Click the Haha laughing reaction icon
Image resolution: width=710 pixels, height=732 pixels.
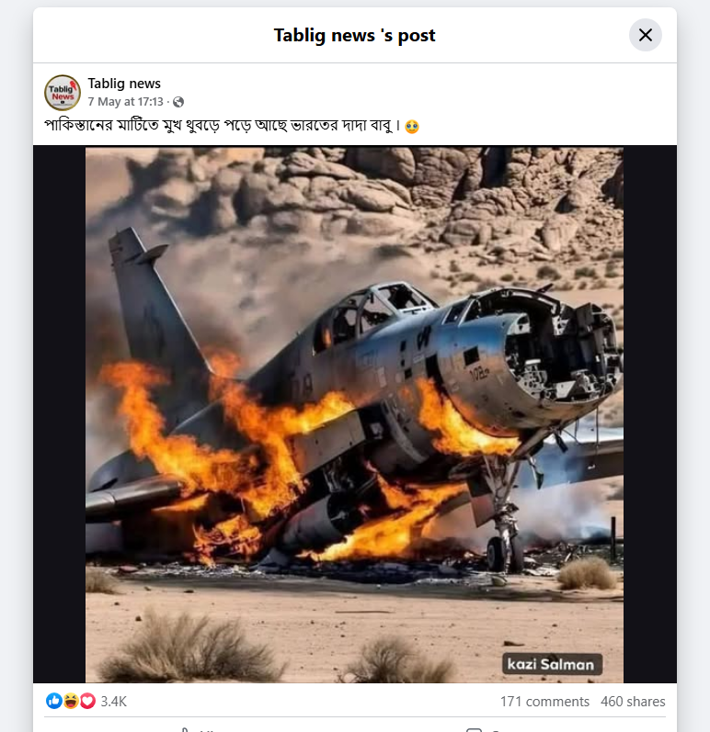click(x=71, y=701)
